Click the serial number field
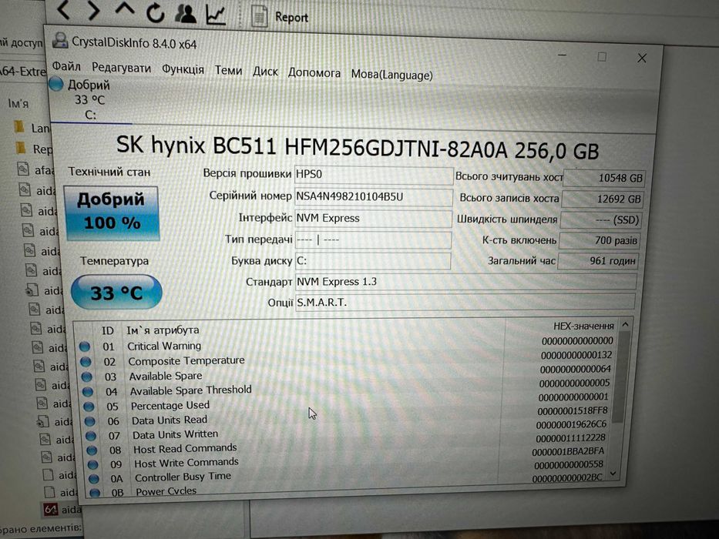This screenshot has height=539, width=719. tap(373, 197)
